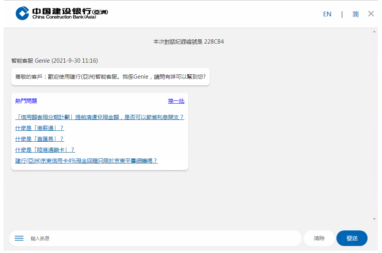Send the message with 發送 button
Image resolution: width=382 pixels, height=253 pixels.
pos(352,238)
